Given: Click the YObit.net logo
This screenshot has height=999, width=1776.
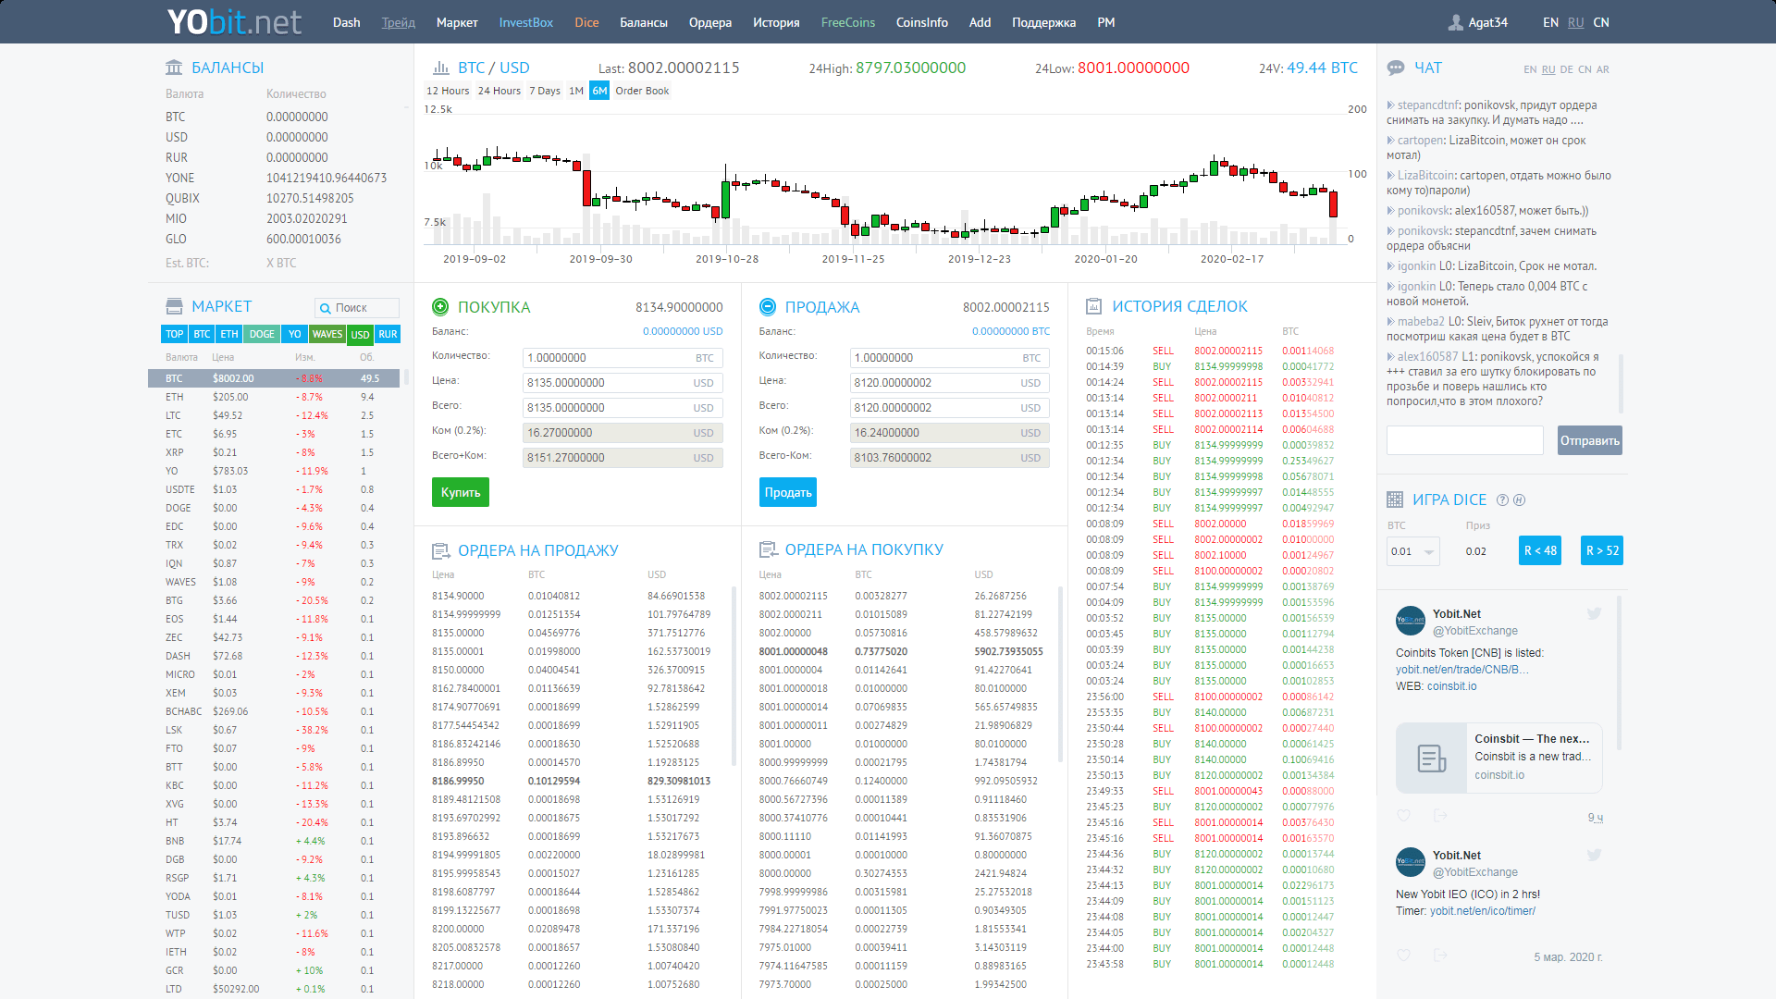Looking at the screenshot, I should [234, 21].
